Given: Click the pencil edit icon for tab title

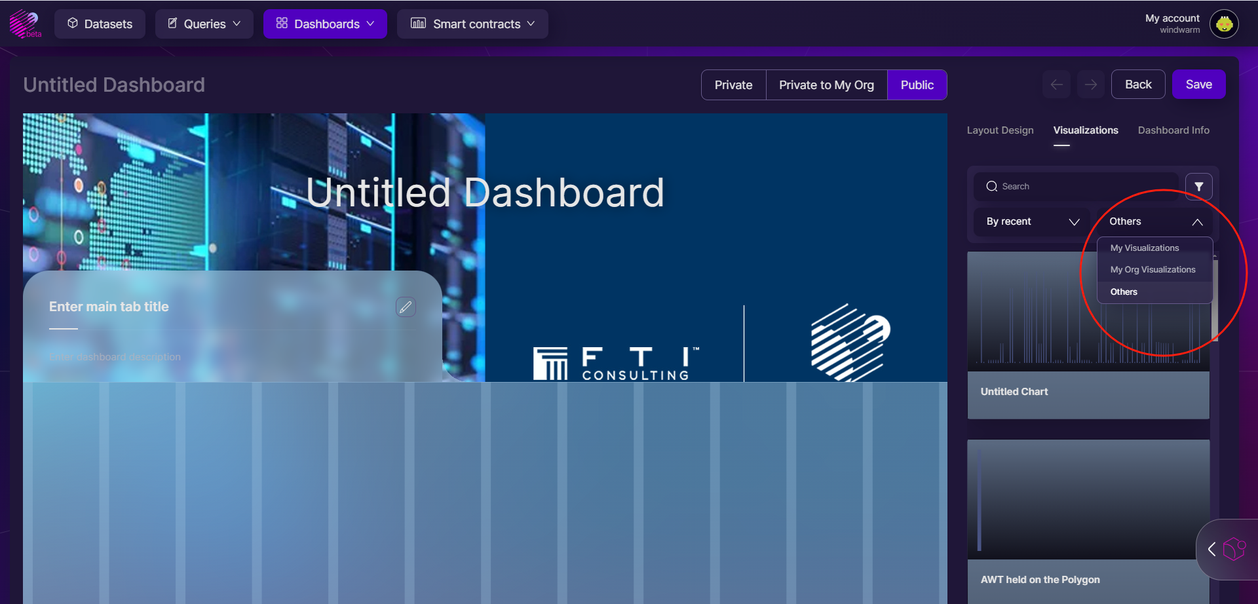Looking at the screenshot, I should [x=406, y=307].
